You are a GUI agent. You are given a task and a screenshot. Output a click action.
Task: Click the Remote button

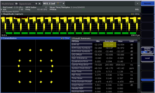point(148,4)
